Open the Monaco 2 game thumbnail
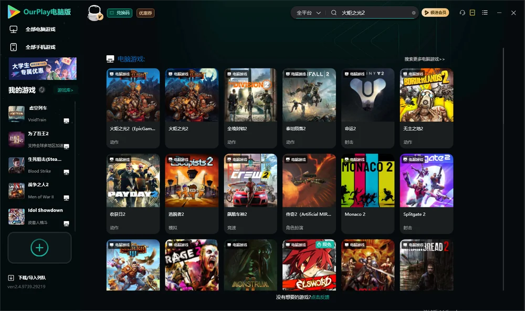This screenshot has height=311, width=525. point(367,181)
